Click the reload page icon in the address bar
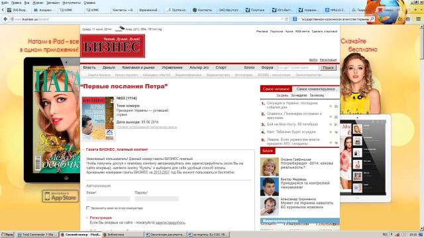The width and height of the screenshot is (424, 238). point(287,19)
